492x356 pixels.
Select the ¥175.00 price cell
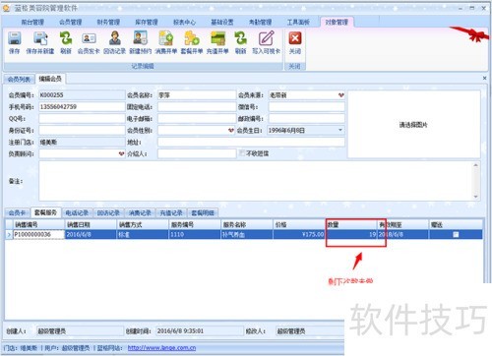pos(299,234)
